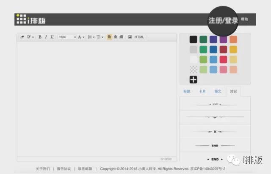This screenshot has height=174, width=271.
Task: Pick the light gray color swatch
Action: point(193,49)
